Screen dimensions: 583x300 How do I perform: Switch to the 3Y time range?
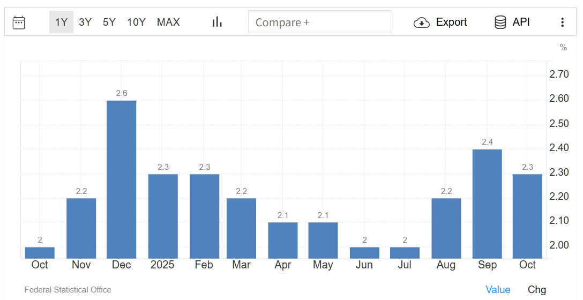[x=85, y=22]
